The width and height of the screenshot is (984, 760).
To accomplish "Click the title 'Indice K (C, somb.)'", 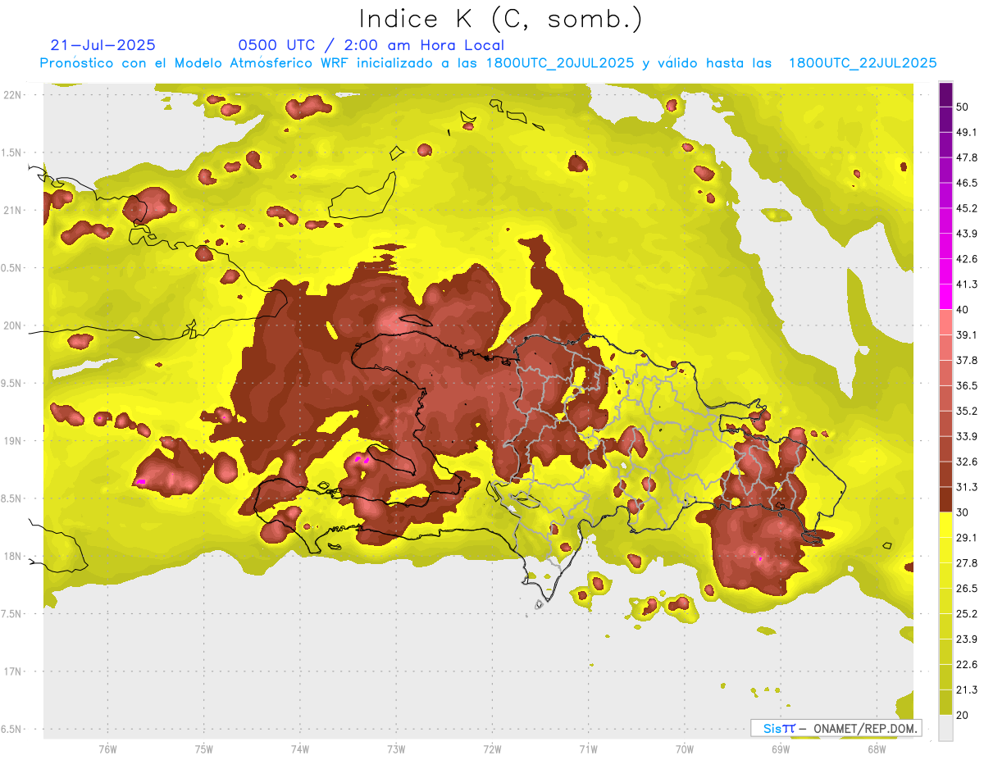I will pos(500,19).
